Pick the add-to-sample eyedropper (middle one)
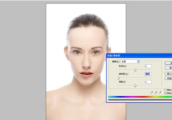This screenshot has width=172, height=120. pyautogui.click(x=156, y=93)
